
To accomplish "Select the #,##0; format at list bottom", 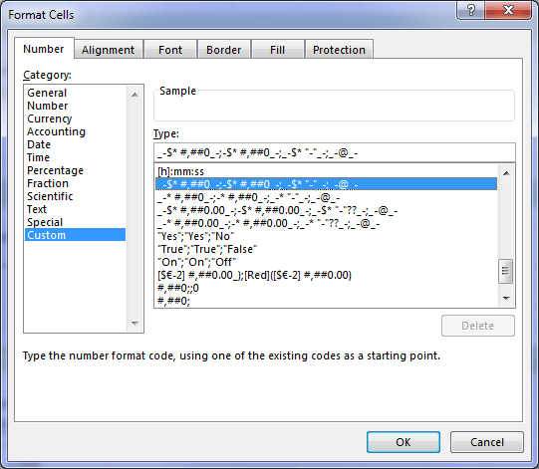I will 326,301.
